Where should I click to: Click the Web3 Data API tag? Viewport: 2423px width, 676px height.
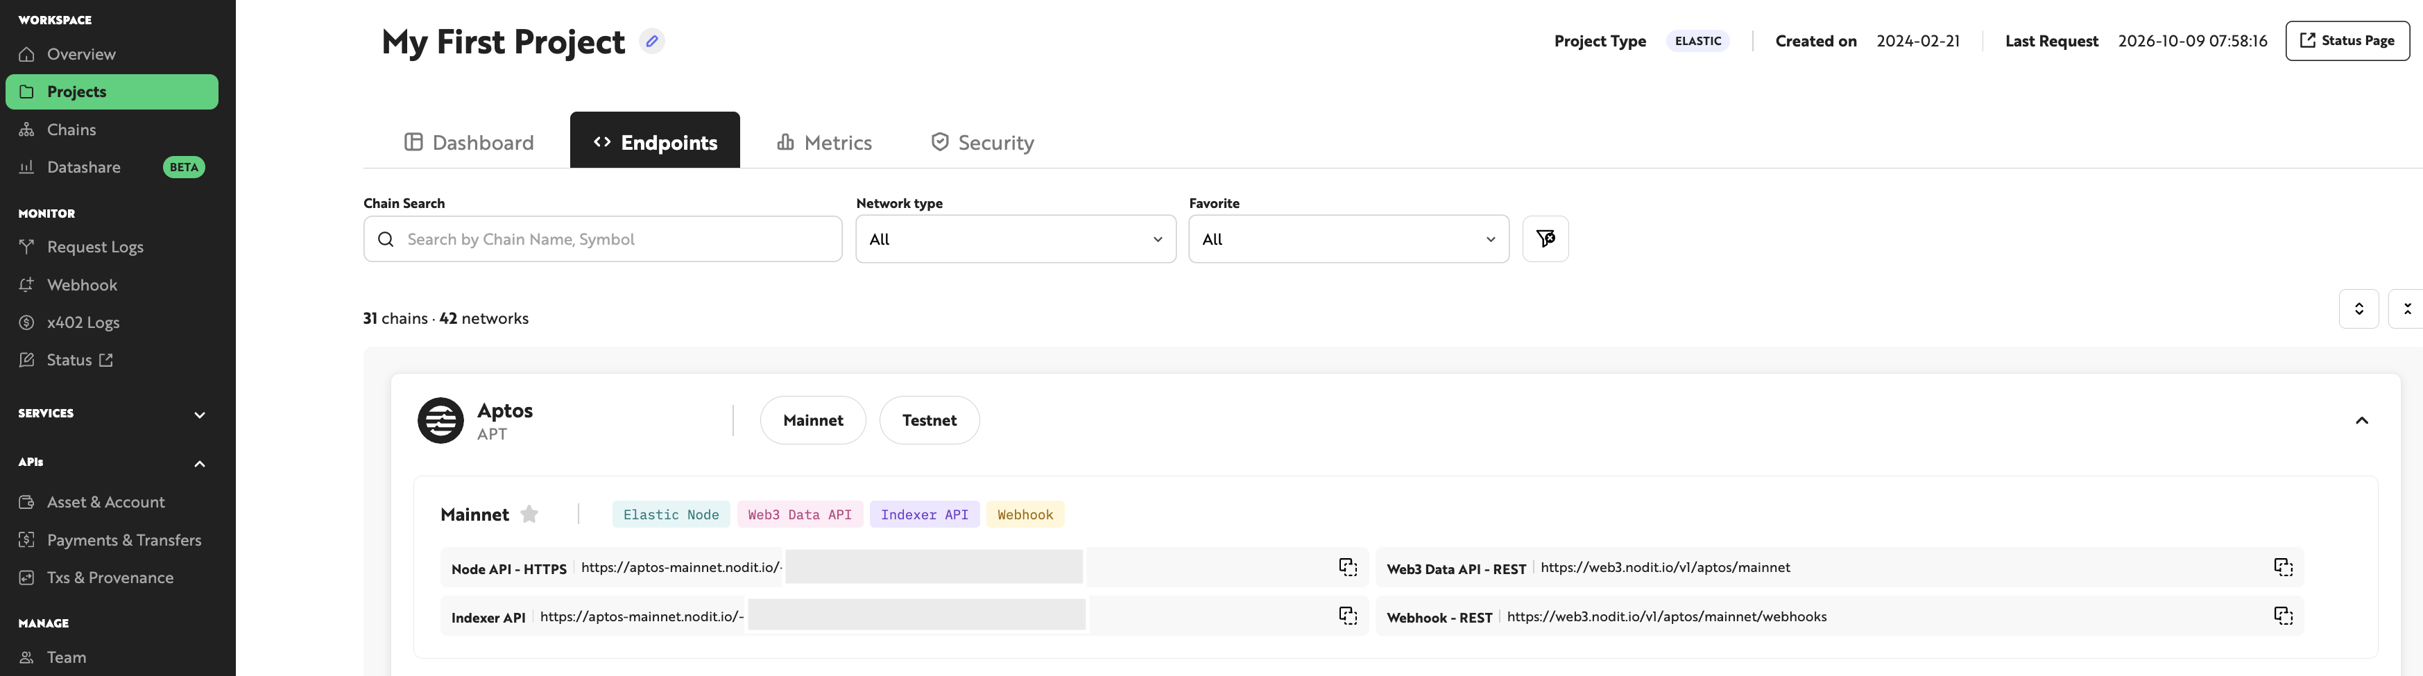pyautogui.click(x=800, y=514)
